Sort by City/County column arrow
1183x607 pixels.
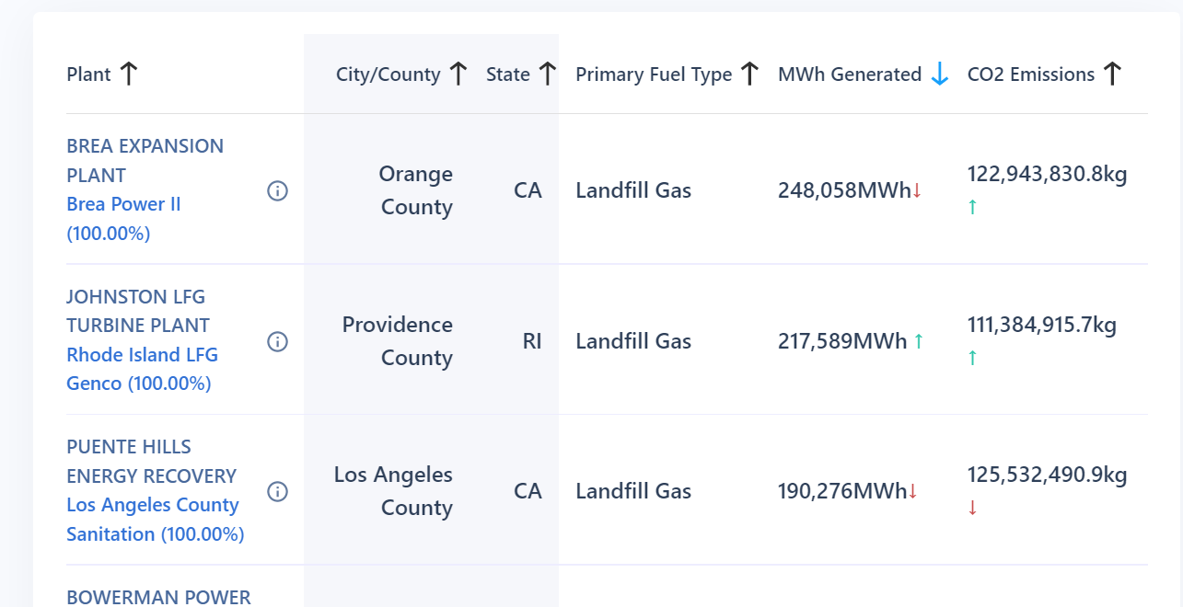458,74
